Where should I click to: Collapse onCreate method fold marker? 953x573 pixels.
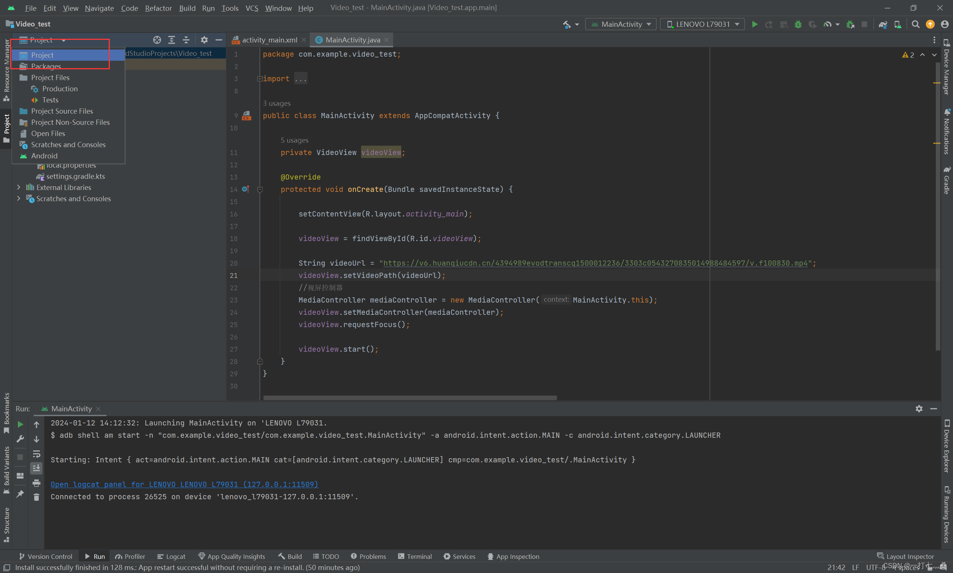point(260,190)
